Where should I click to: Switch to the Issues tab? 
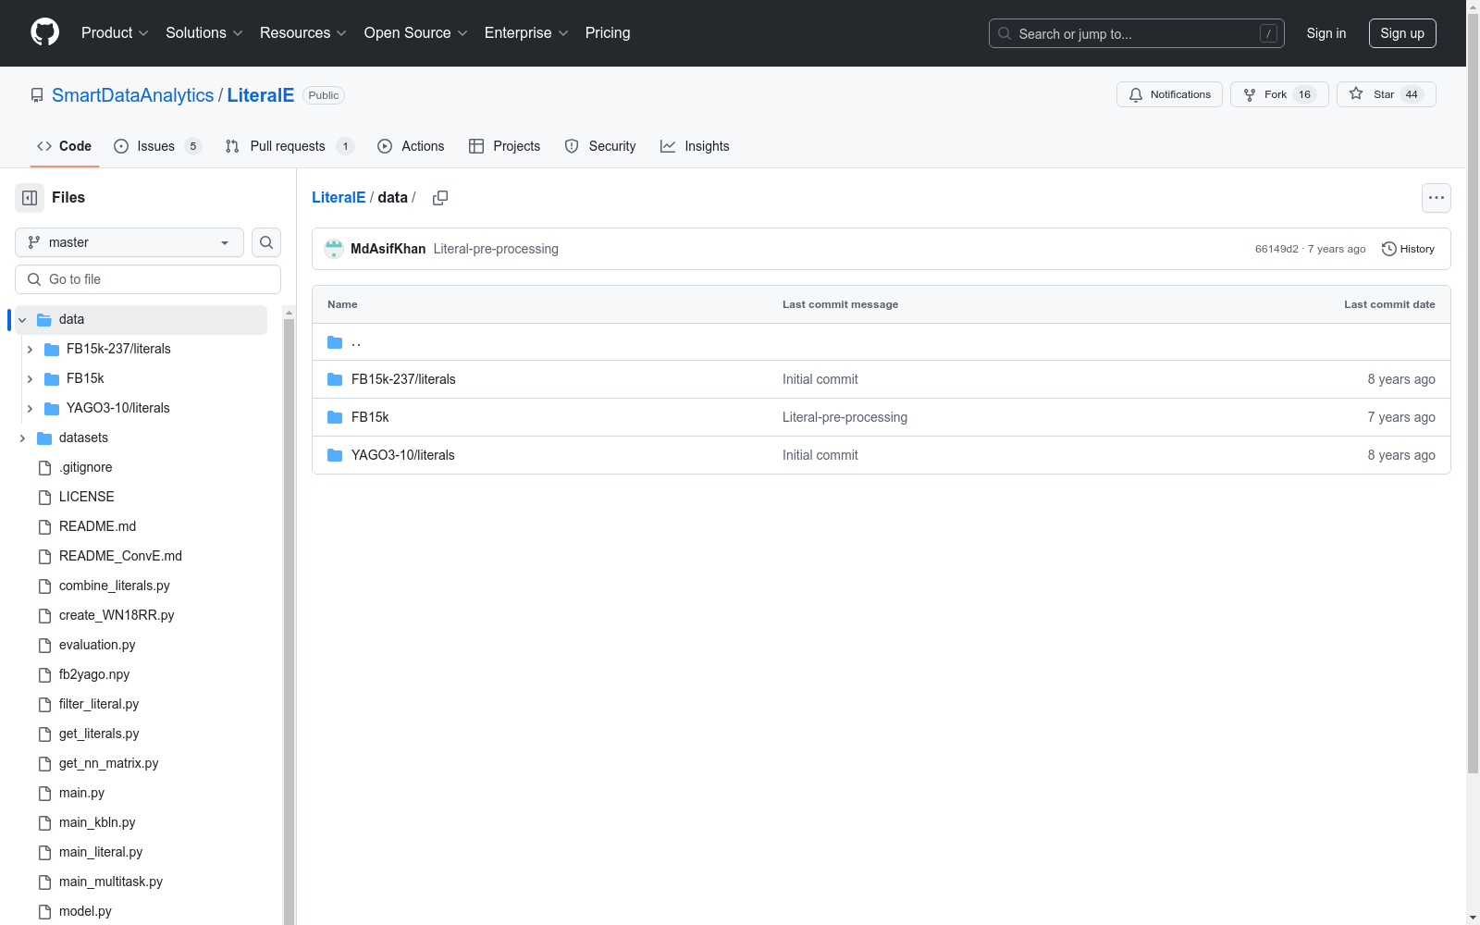(x=157, y=146)
